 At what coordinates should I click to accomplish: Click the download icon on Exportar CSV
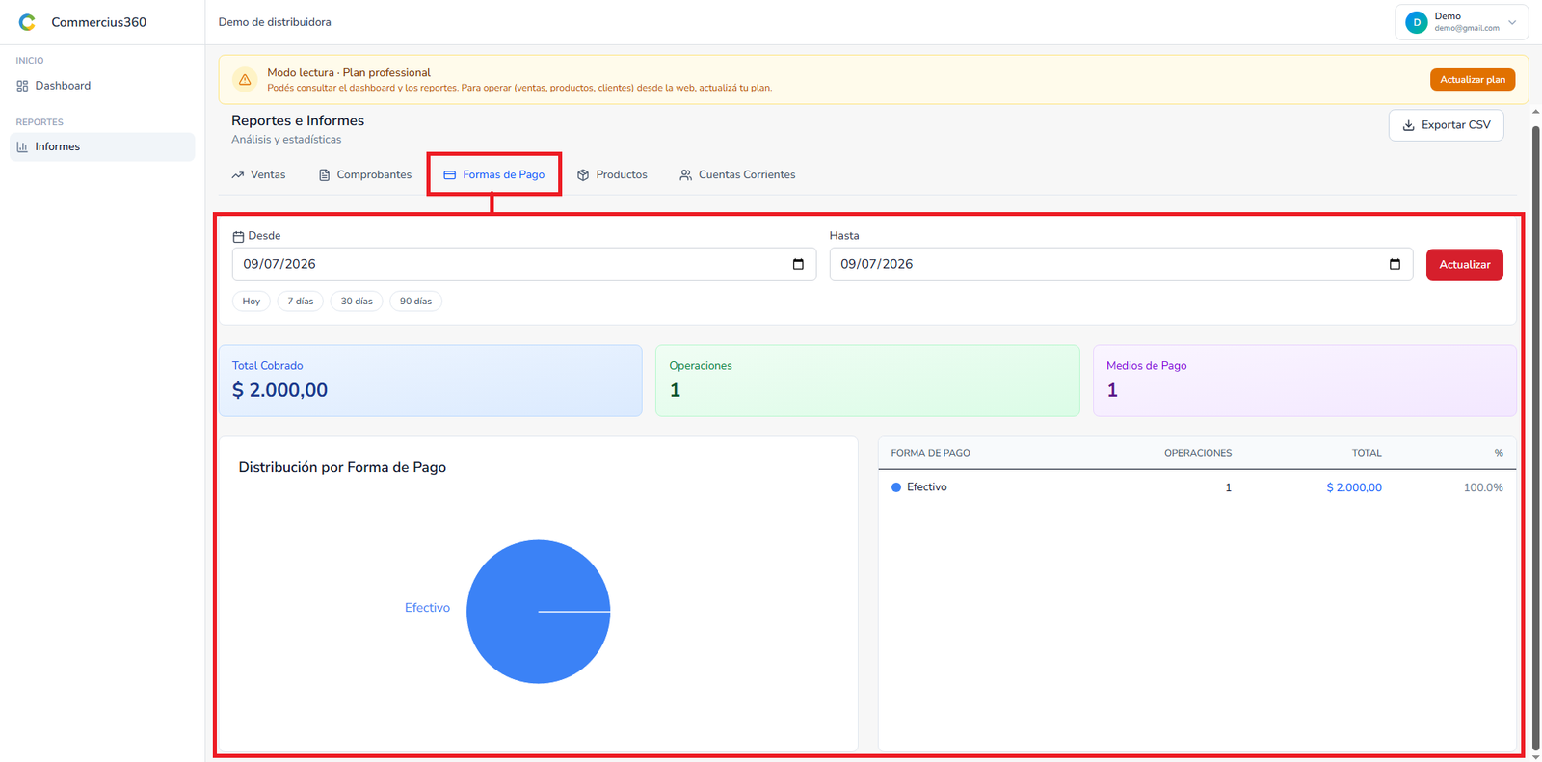[x=1408, y=125]
